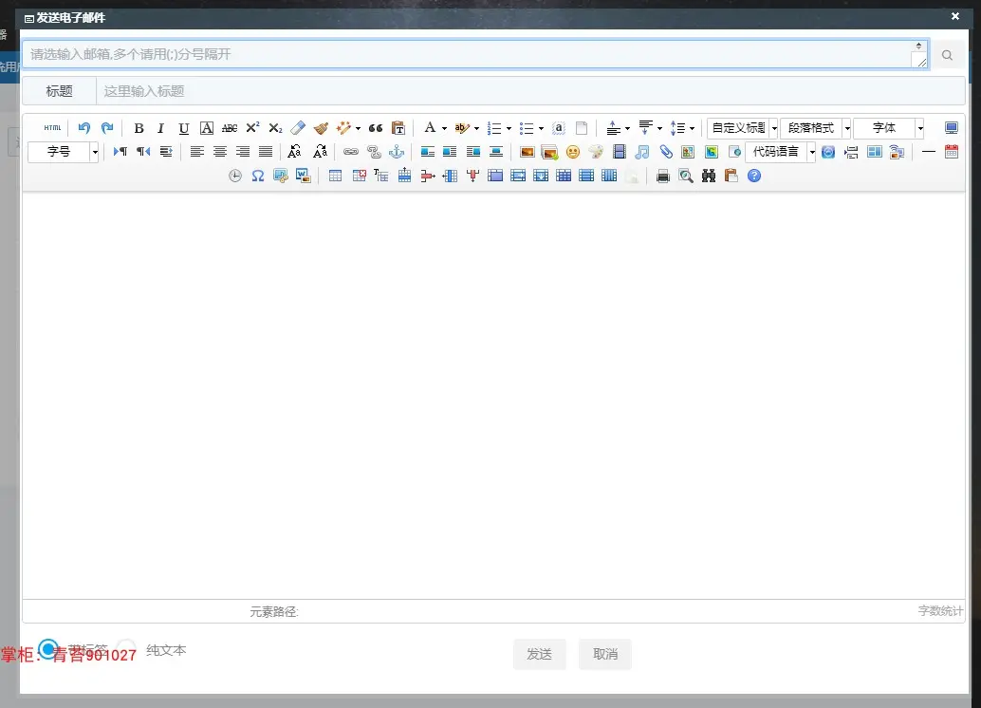The width and height of the screenshot is (981, 708).
Task: Select the format painter brush
Action: (321, 128)
